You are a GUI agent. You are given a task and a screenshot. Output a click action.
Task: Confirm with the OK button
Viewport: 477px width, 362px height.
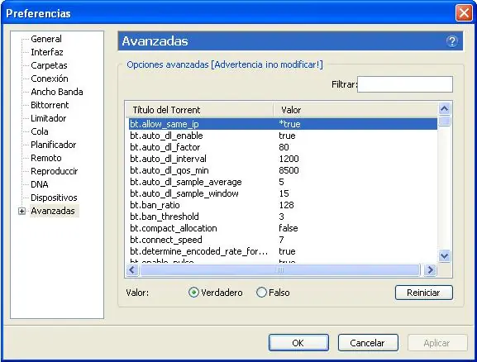(298, 343)
